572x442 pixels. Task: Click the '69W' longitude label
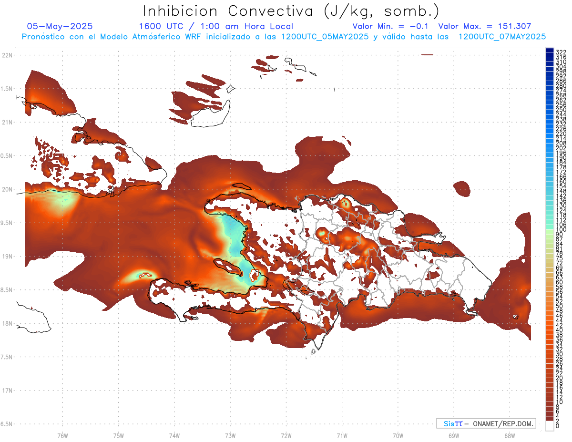point(453,435)
